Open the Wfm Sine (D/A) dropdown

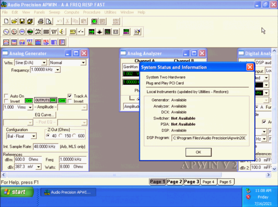click(44, 63)
